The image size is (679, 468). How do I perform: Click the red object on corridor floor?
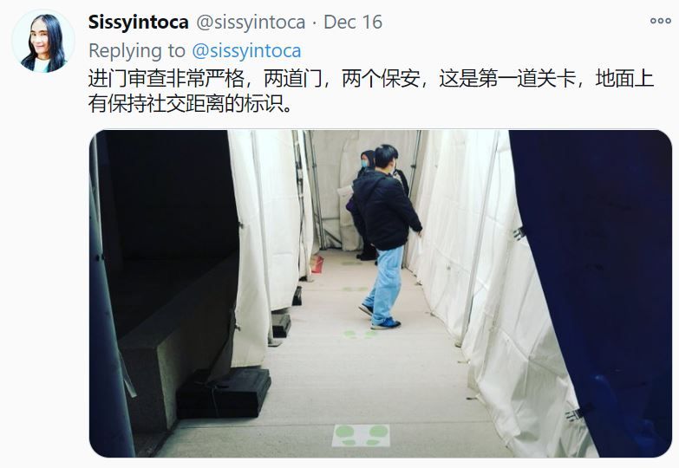317,263
